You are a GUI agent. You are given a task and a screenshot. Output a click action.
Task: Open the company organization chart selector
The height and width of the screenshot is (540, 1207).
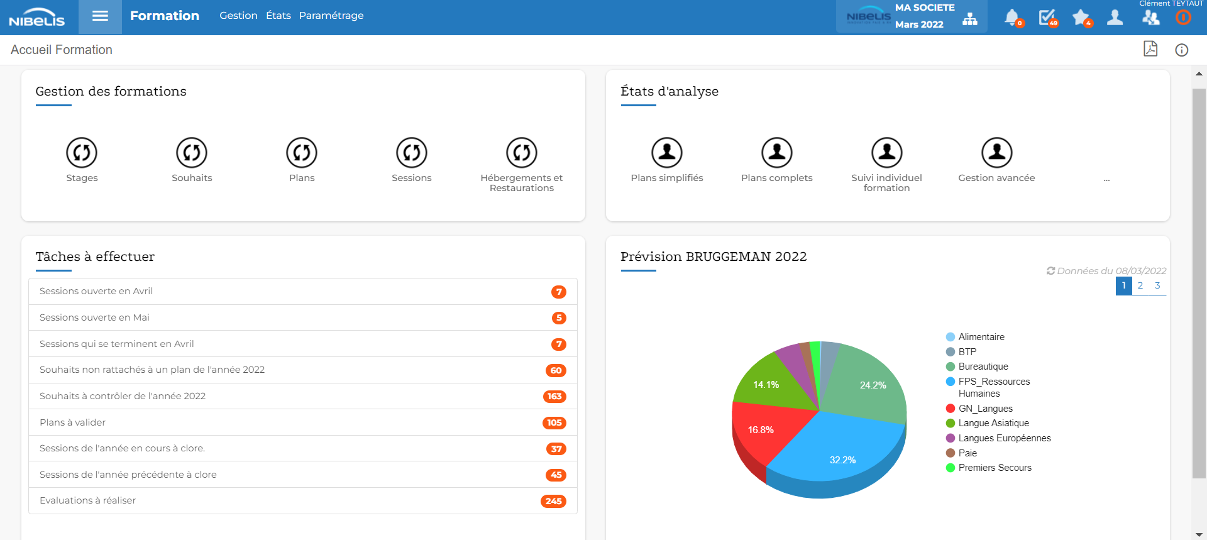(970, 19)
